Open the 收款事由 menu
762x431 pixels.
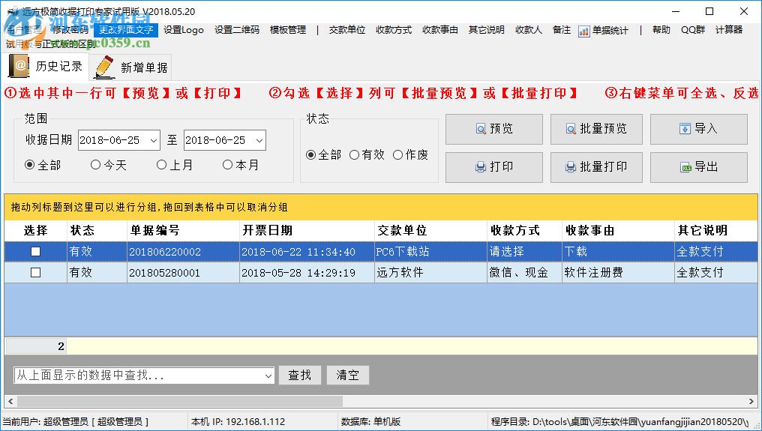click(440, 30)
